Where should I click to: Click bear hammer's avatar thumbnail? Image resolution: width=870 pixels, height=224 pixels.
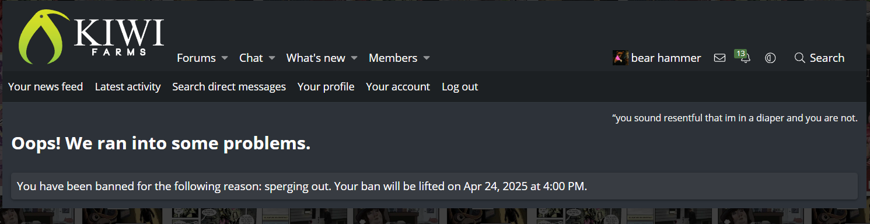pyautogui.click(x=620, y=58)
